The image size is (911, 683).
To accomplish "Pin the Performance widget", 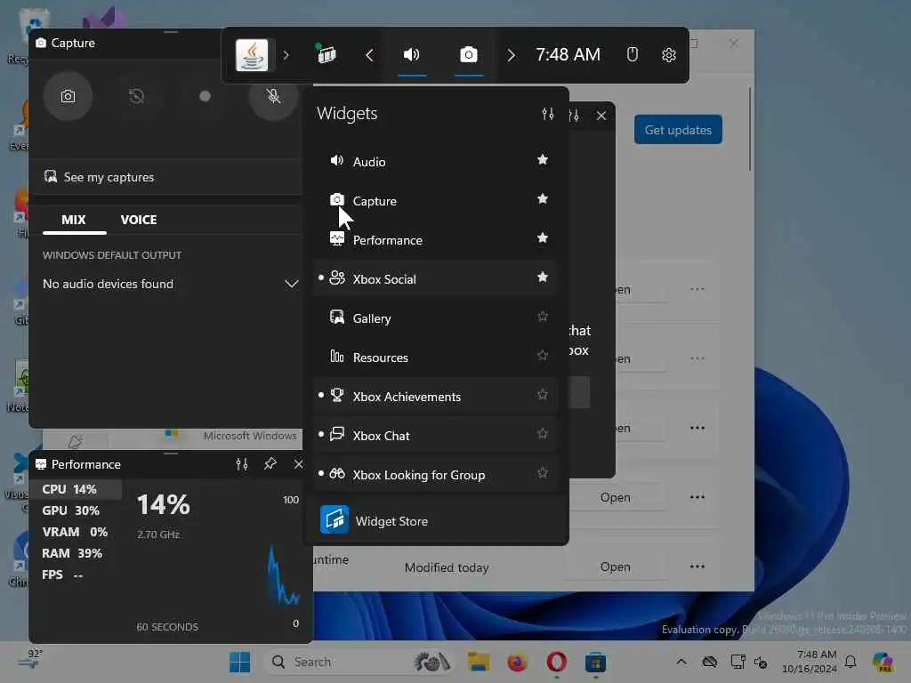I will 270,464.
